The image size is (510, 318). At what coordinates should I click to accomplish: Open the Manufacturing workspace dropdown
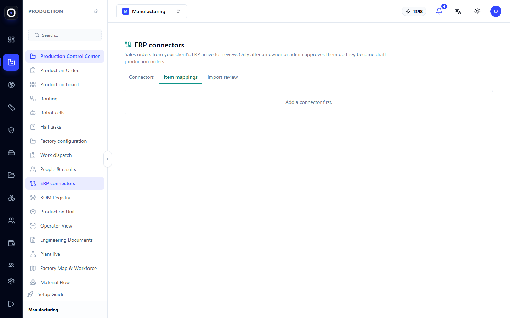tap(152, 11)
